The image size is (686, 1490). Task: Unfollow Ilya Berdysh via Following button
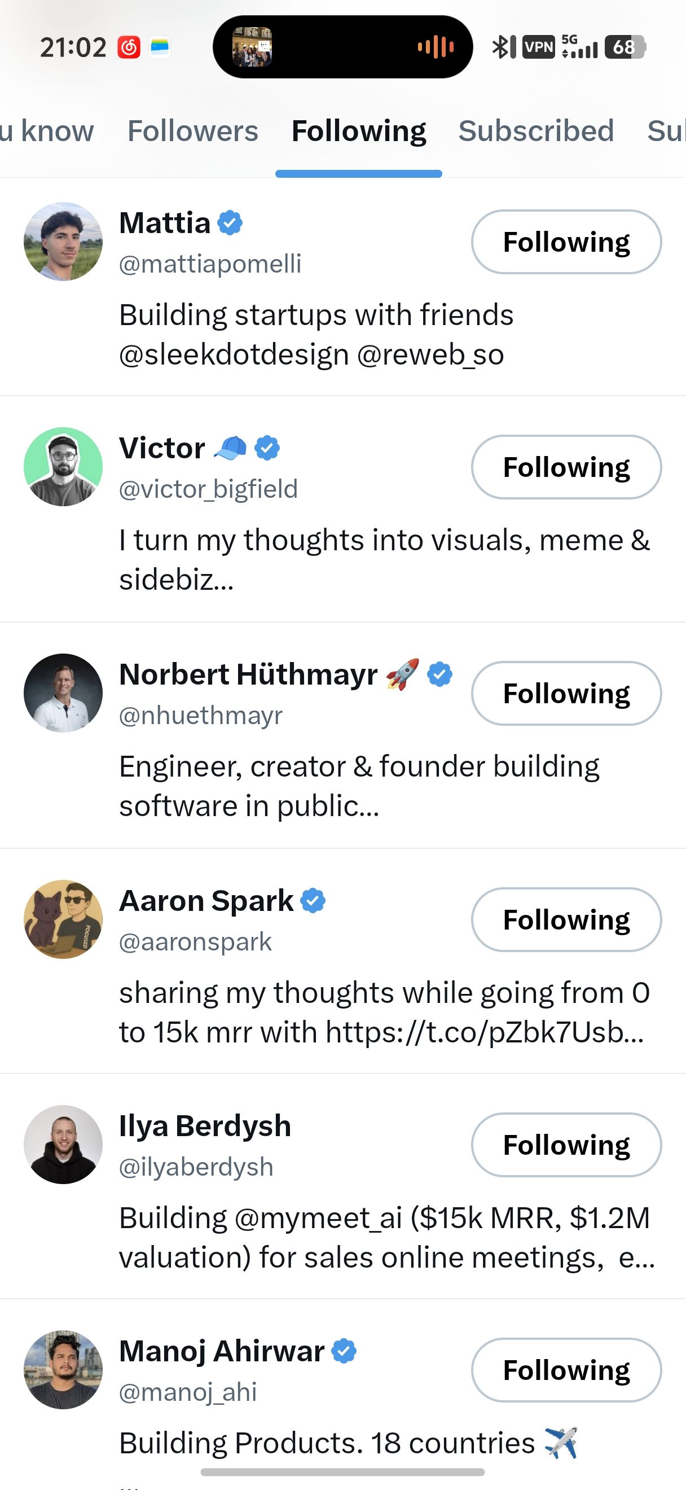coord(566,1144)
